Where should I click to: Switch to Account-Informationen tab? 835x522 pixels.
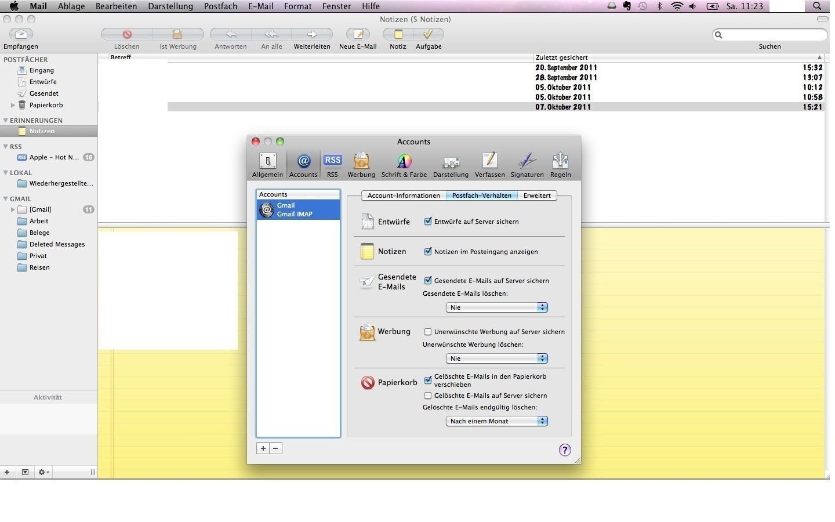pyautogui.click(x=404, y=195)
